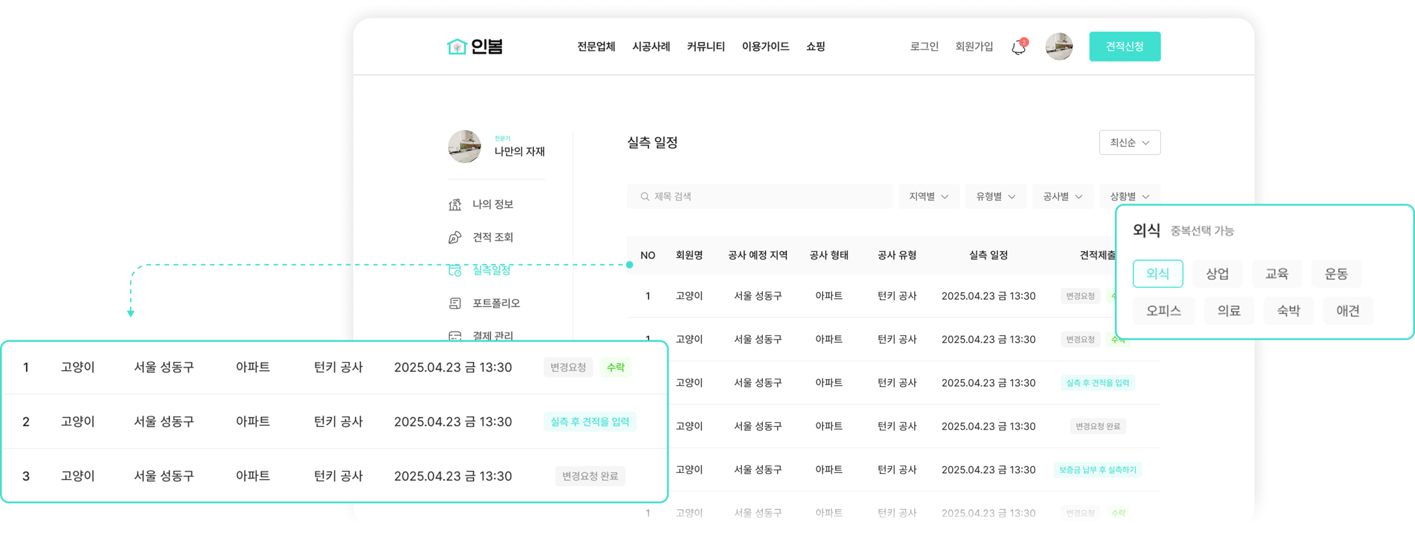
Task: Open the 전문업체 menu item
Action: click(x=596, y=46)
